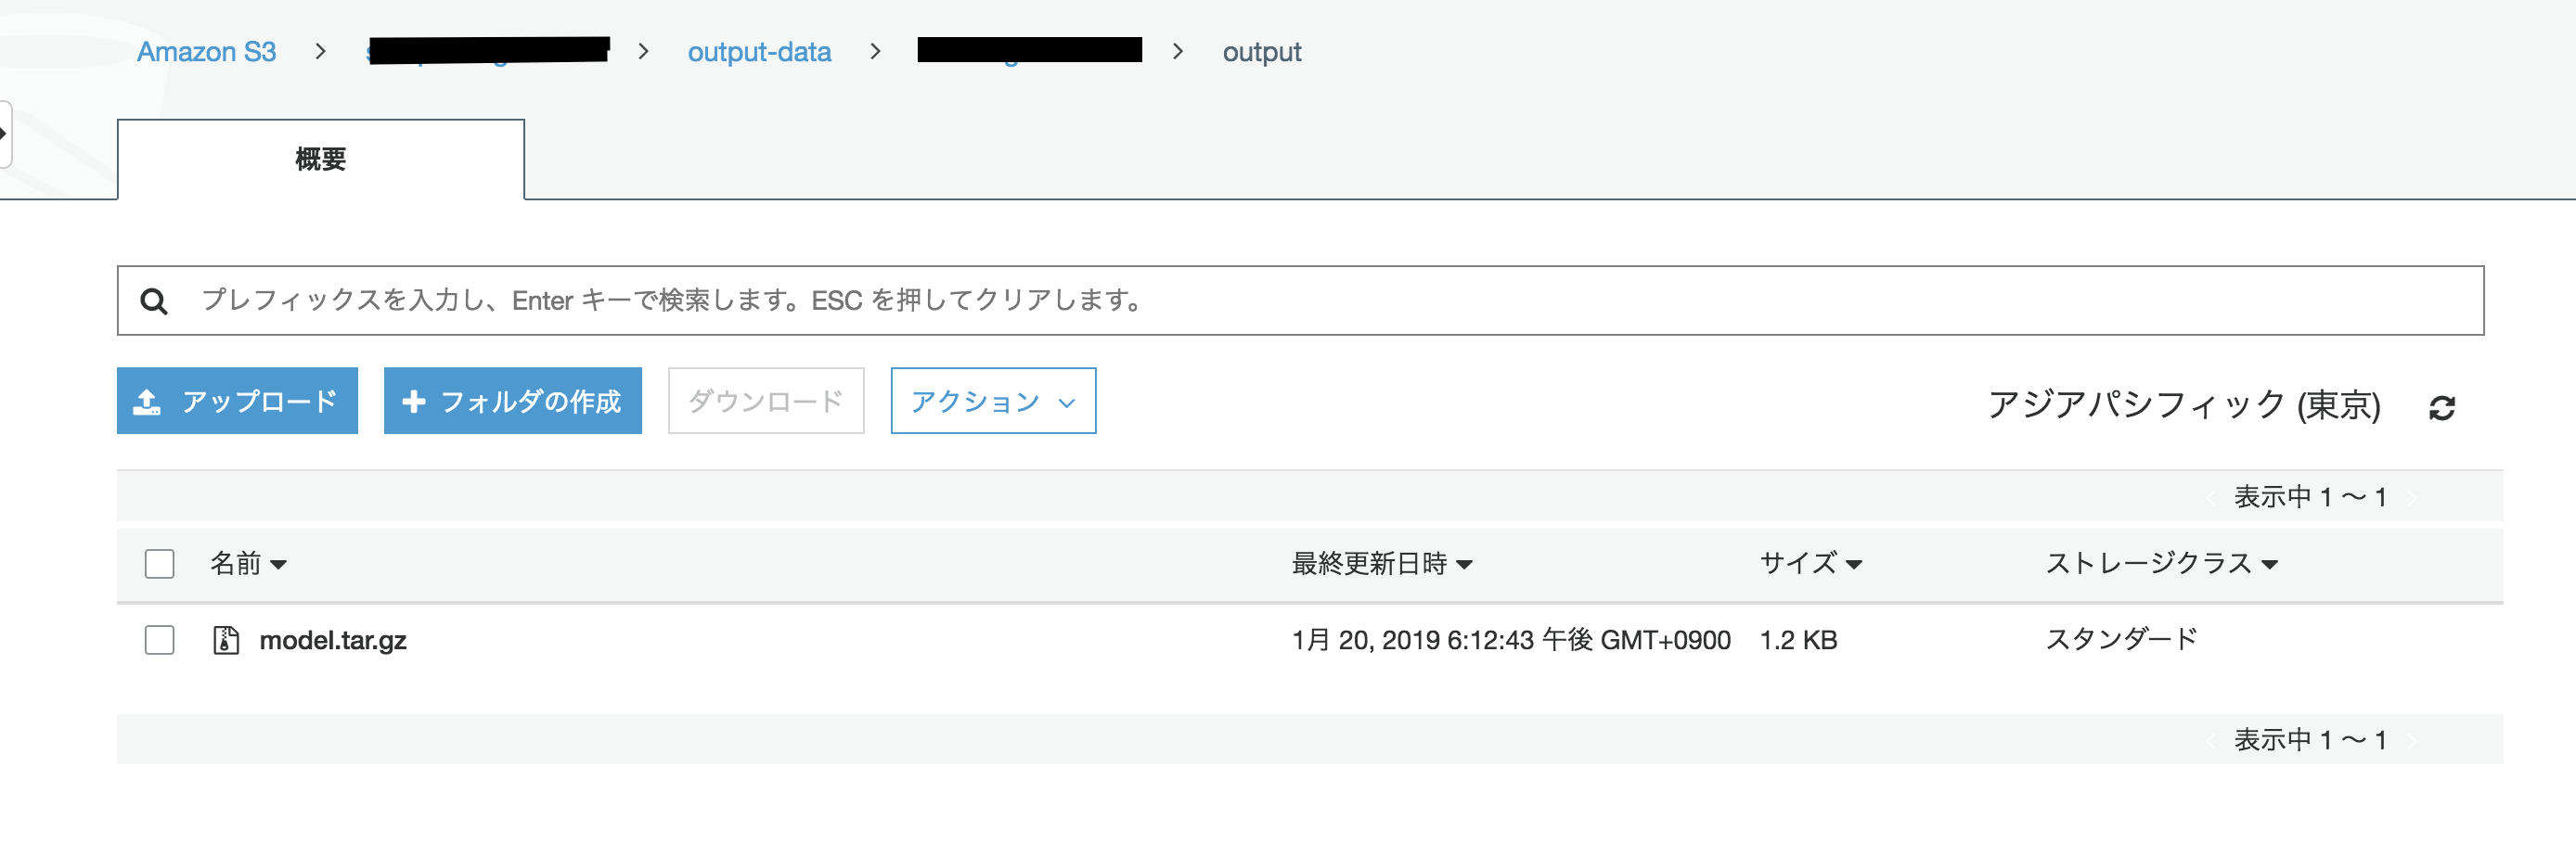This screenshot has height=844, width=2576.
Task: Click next-page arrow in top pagination
Action: [2412, 497]
